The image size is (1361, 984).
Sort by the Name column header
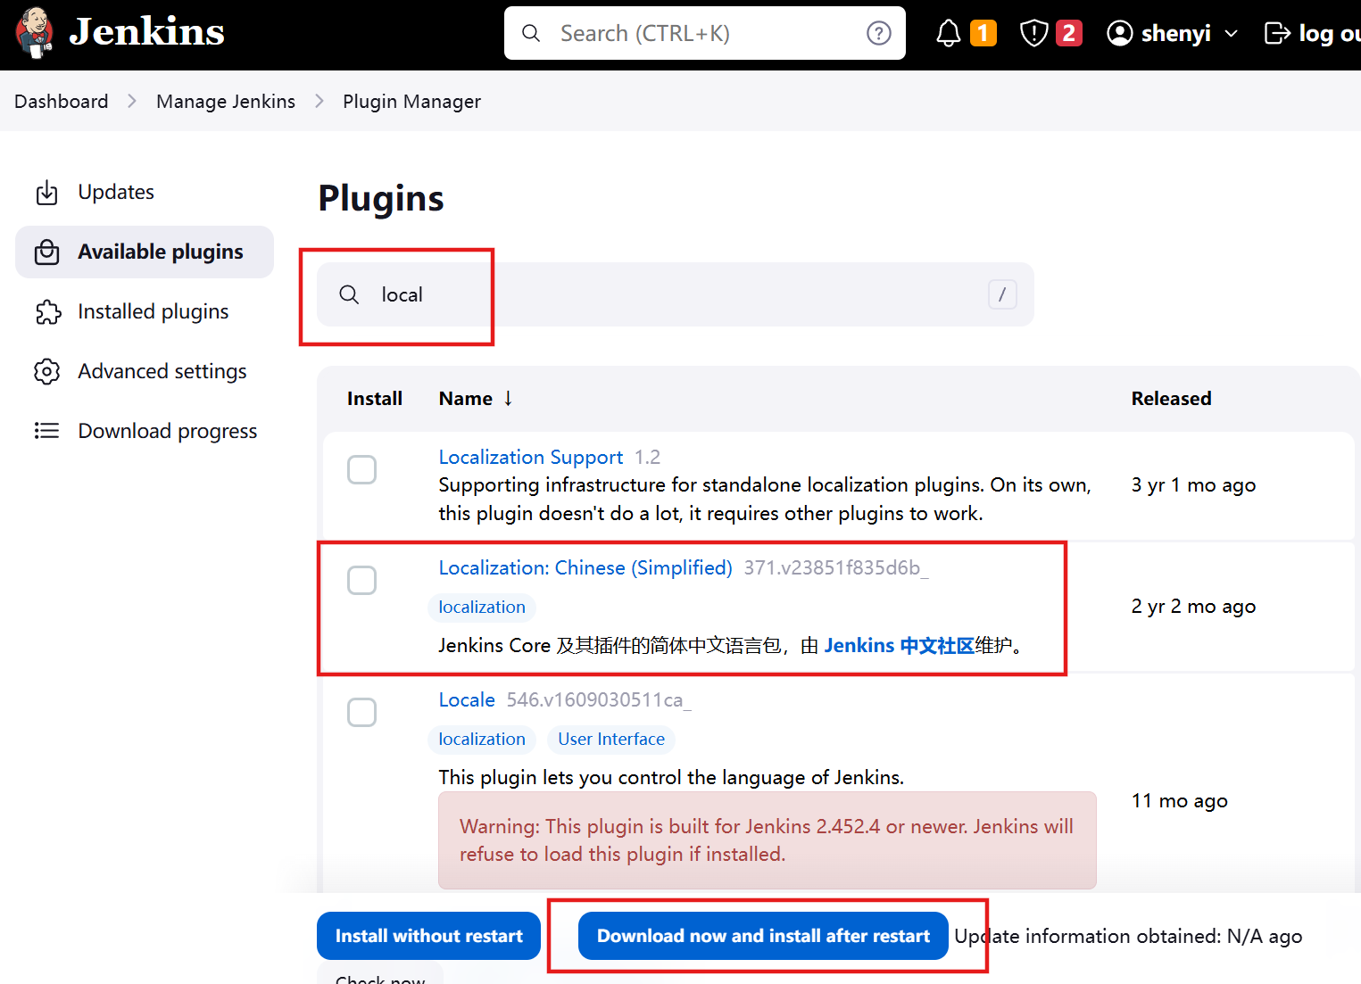click(465, 399)
